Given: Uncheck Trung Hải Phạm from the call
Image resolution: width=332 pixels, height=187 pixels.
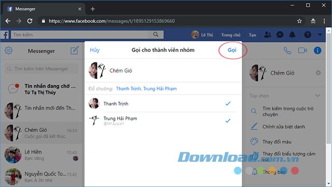Looking at the screenshot, I should pos(228,121).
